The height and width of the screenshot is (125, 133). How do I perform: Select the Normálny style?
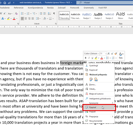tap(64, 16)
